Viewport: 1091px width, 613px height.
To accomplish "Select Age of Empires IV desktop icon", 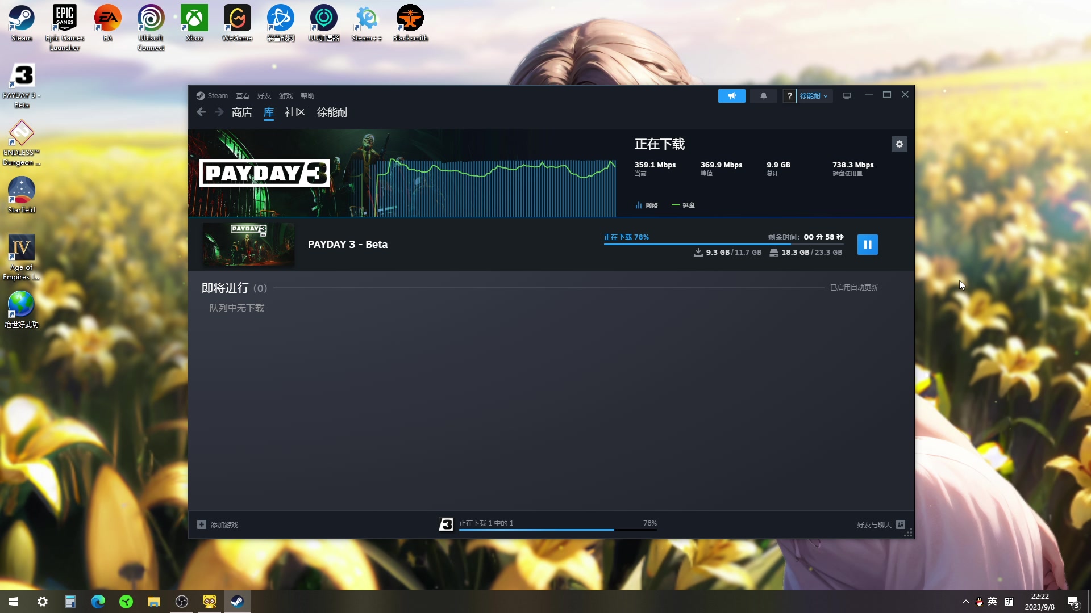I will pyautogui.click(x=22, y=258).
